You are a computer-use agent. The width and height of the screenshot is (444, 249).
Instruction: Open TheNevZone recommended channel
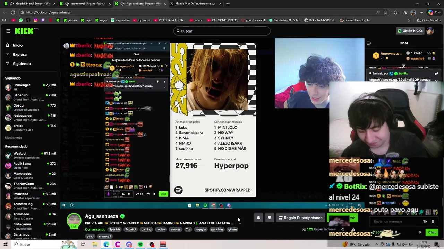coord(30,186)
